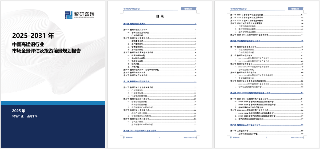Click the 2025年 text on cover banner
The width and height of the screenshot is (320, 149).
point(19,111)
